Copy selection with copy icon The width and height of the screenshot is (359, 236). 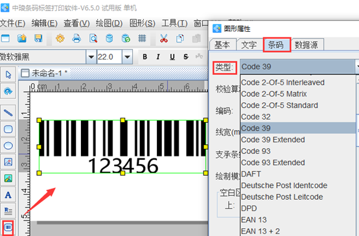180,38
